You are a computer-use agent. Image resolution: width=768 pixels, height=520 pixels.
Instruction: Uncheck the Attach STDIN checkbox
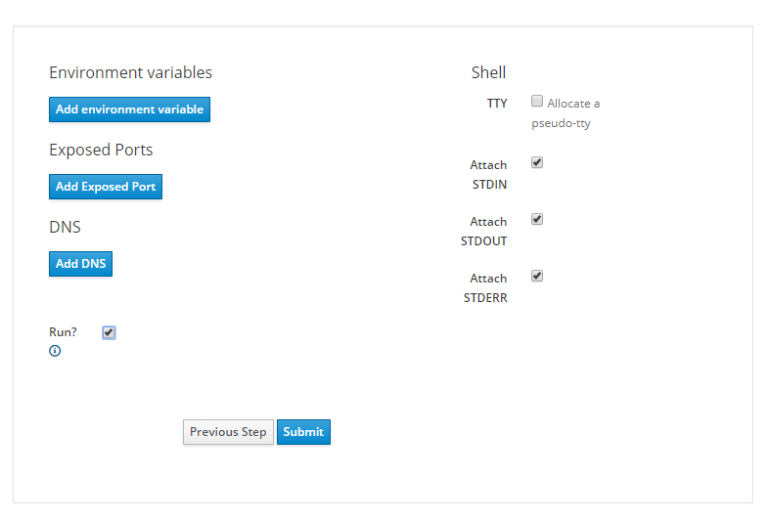click(x=537, y=162)
